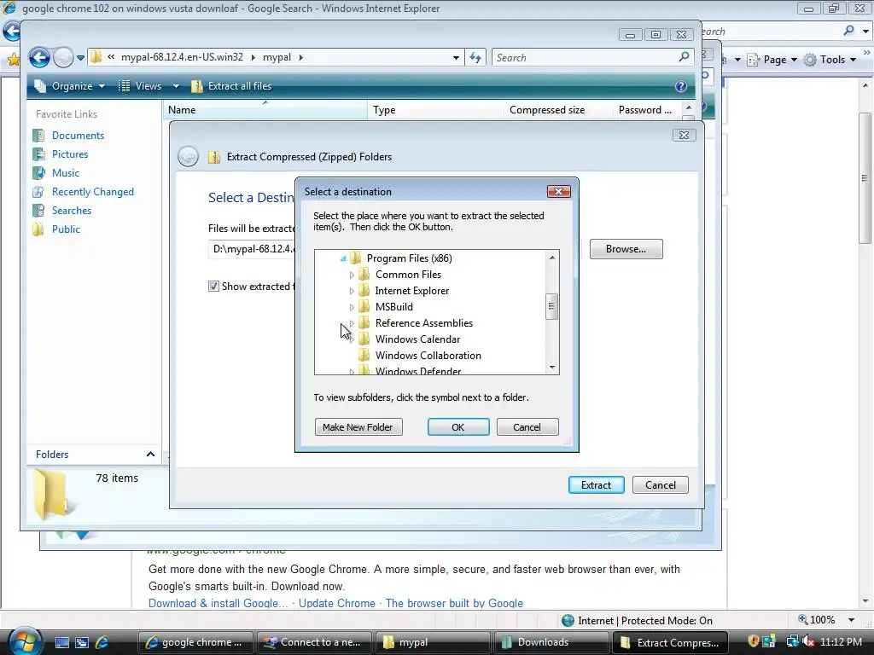Confirm destination with OK button
This screenshot has height=655, width=874.
pos(458,427)
